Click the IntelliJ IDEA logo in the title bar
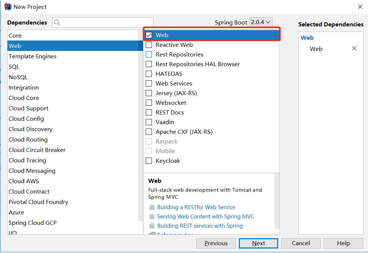This screenshot has width=368, height=253. coord(8,7)
